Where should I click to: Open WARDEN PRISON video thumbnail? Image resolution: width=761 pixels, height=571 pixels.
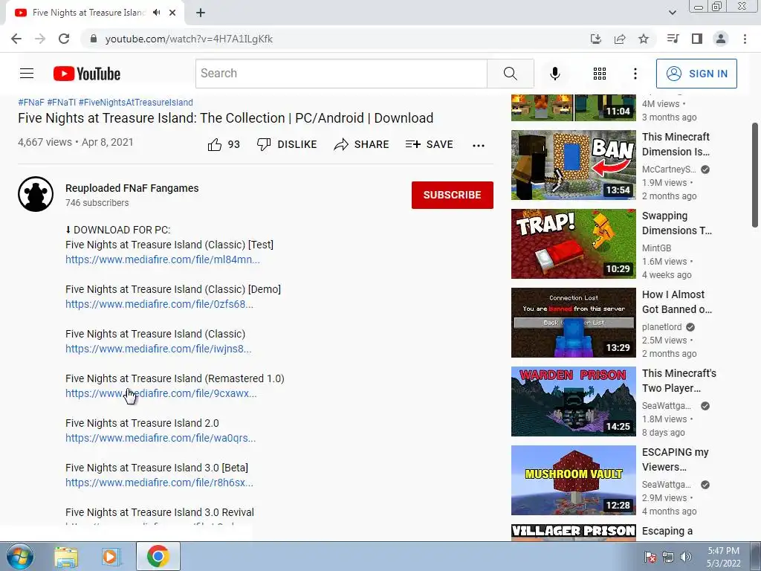click(x=573, y=401)
